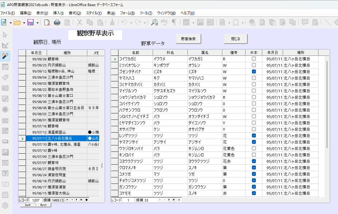
Task: Open the 挿入(I) menu
Action: [x=58, y=13]
